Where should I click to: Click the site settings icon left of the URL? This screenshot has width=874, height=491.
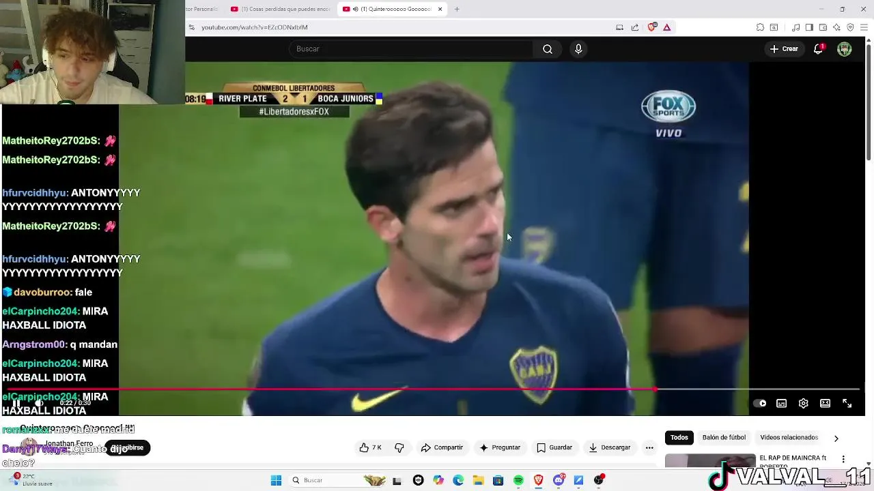[x=192, y=27]
